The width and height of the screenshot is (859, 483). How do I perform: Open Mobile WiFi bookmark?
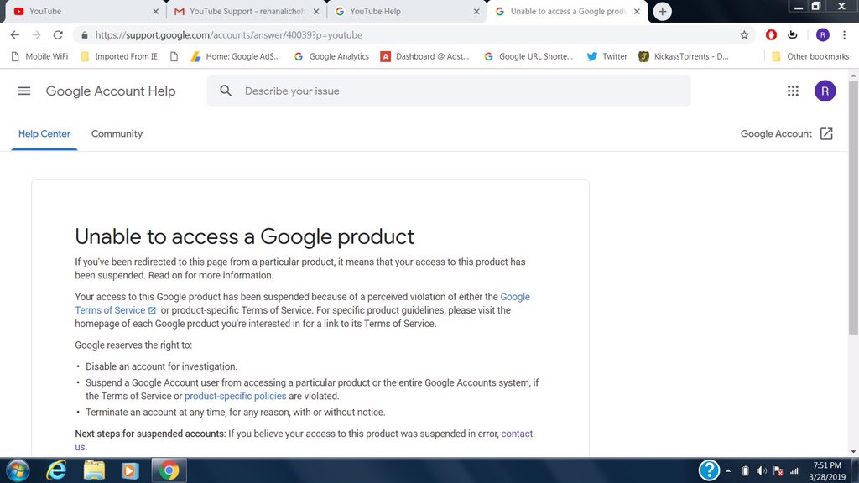pyautogui.click(x=39, y=56)
